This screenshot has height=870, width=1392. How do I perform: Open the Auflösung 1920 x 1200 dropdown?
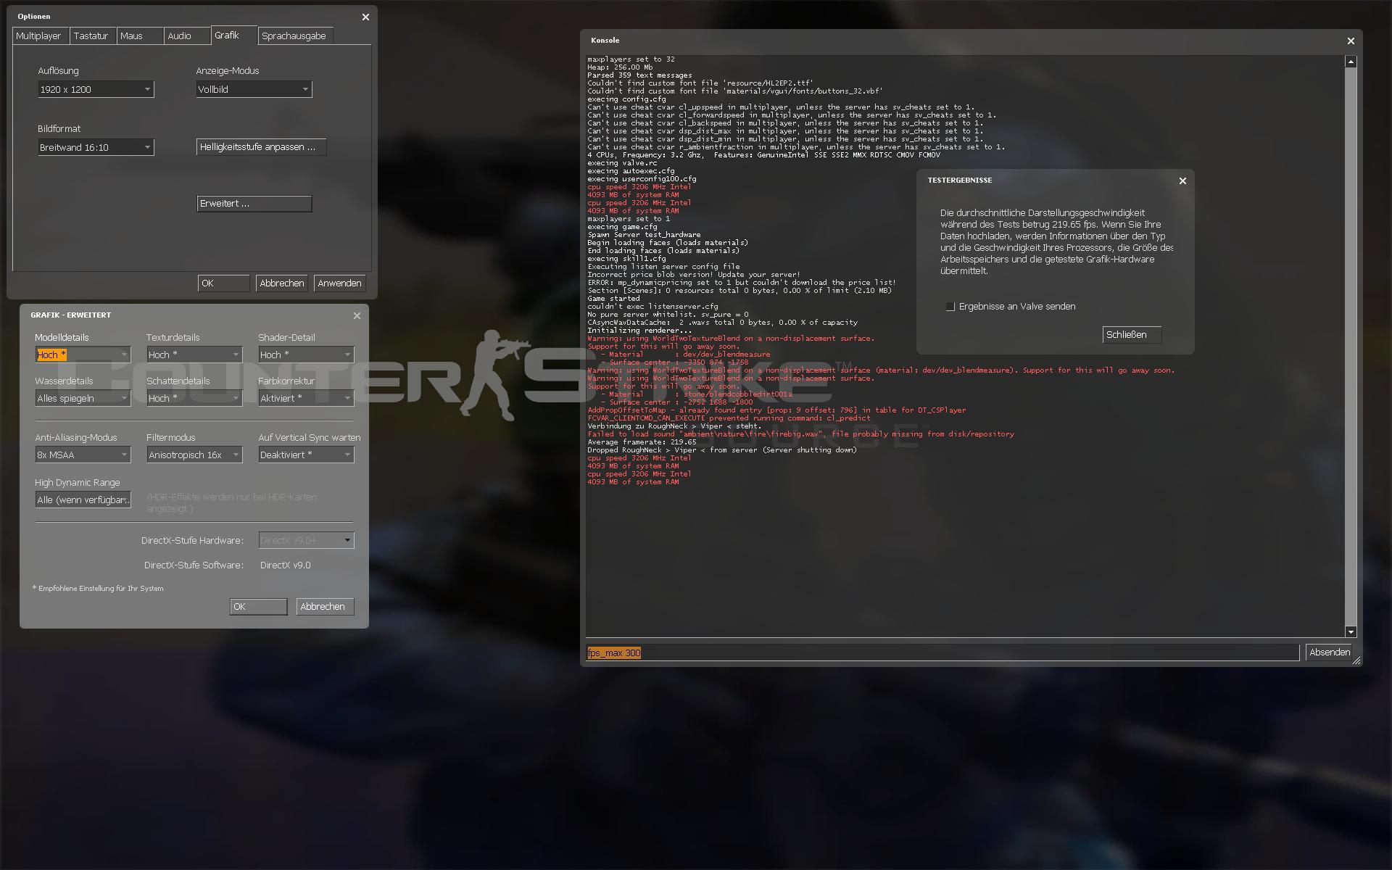[96, 89]
